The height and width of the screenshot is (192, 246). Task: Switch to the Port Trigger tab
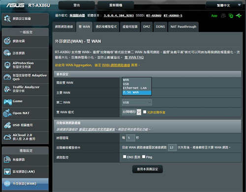click(106, 27)
